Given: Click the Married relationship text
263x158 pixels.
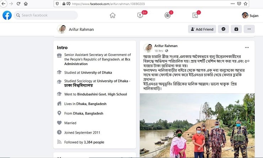Looking at the screenshot, I should [x=70, y=123].
